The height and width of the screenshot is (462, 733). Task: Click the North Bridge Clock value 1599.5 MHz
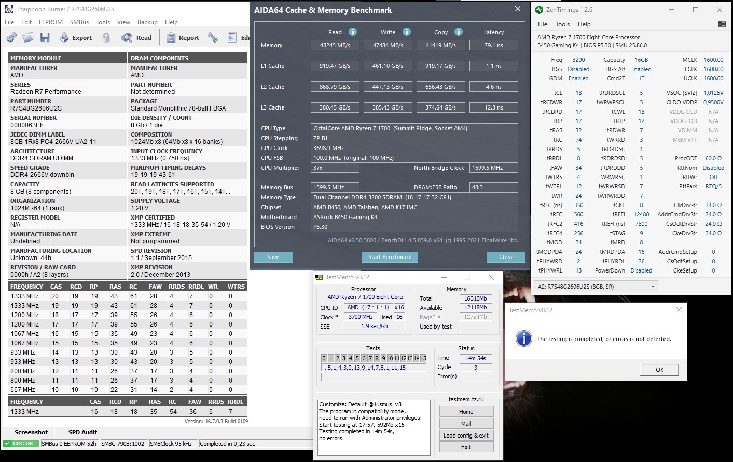point(493,168)
